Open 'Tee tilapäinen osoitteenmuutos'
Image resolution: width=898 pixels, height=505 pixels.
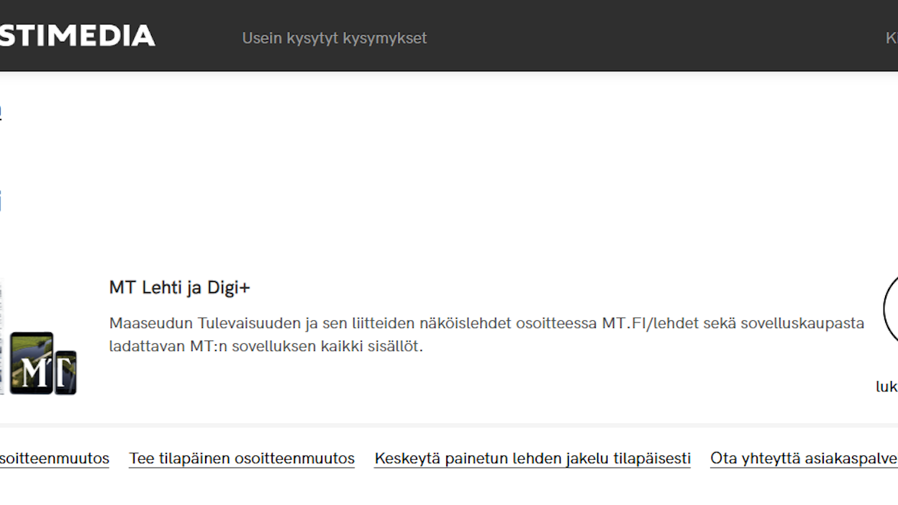241,458
